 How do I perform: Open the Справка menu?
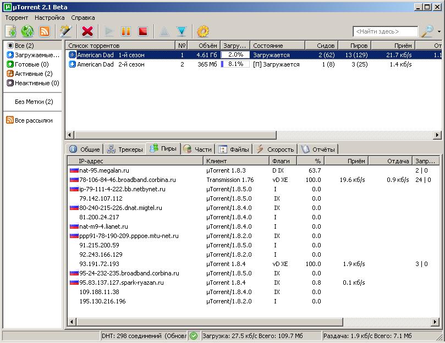tap(83, 18)
